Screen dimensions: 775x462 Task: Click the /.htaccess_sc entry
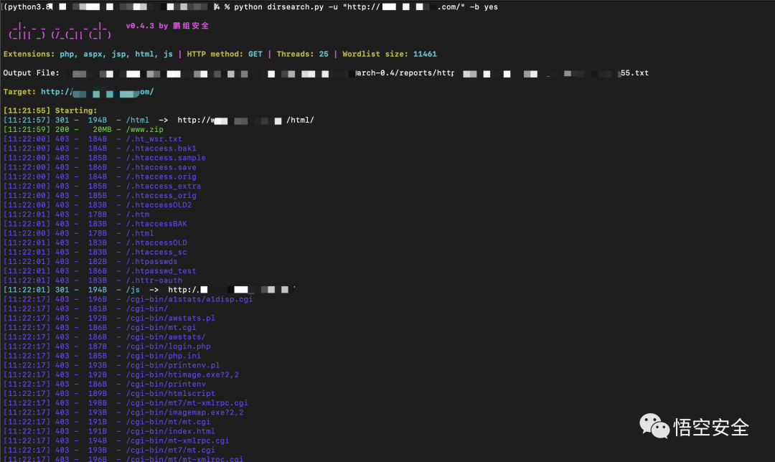click(x=156, y=252)
